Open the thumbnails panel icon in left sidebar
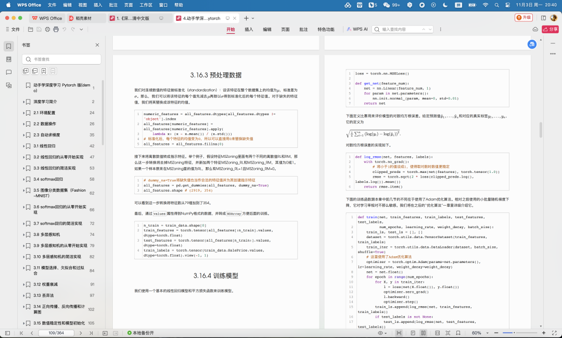This screenshot has height=338, width=562. (9, 59)
